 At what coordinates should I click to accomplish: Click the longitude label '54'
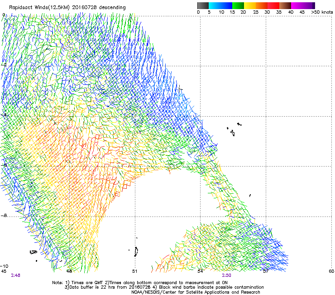tap(200, 271)
